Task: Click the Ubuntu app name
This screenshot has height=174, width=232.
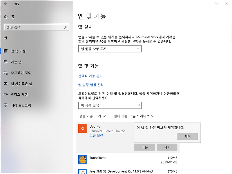Action: (x=95, y=126)
